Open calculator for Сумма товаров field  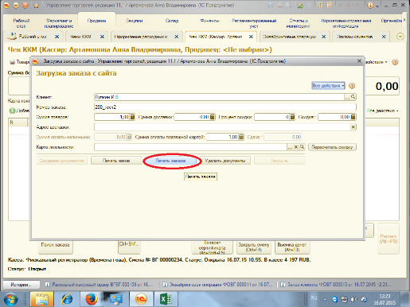(x=132, y=117)
